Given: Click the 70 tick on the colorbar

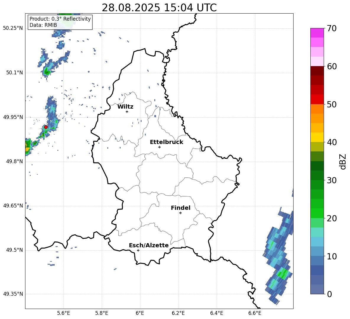Looking at the screenshot, I should coord(332,28).
